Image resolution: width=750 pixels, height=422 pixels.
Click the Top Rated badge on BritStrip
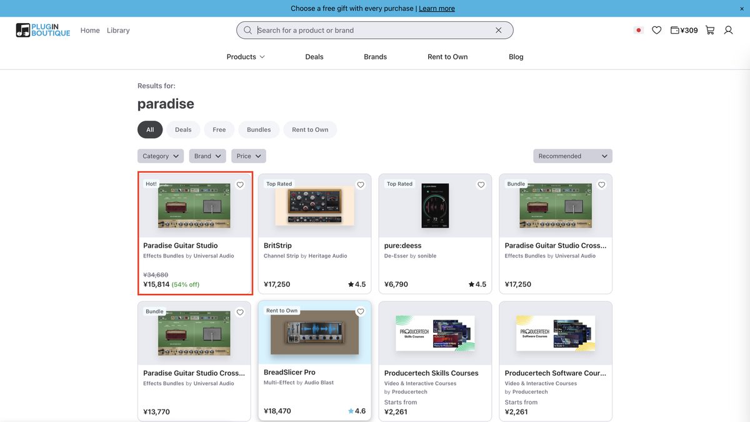pyautogui.click(x=279, y=184)
